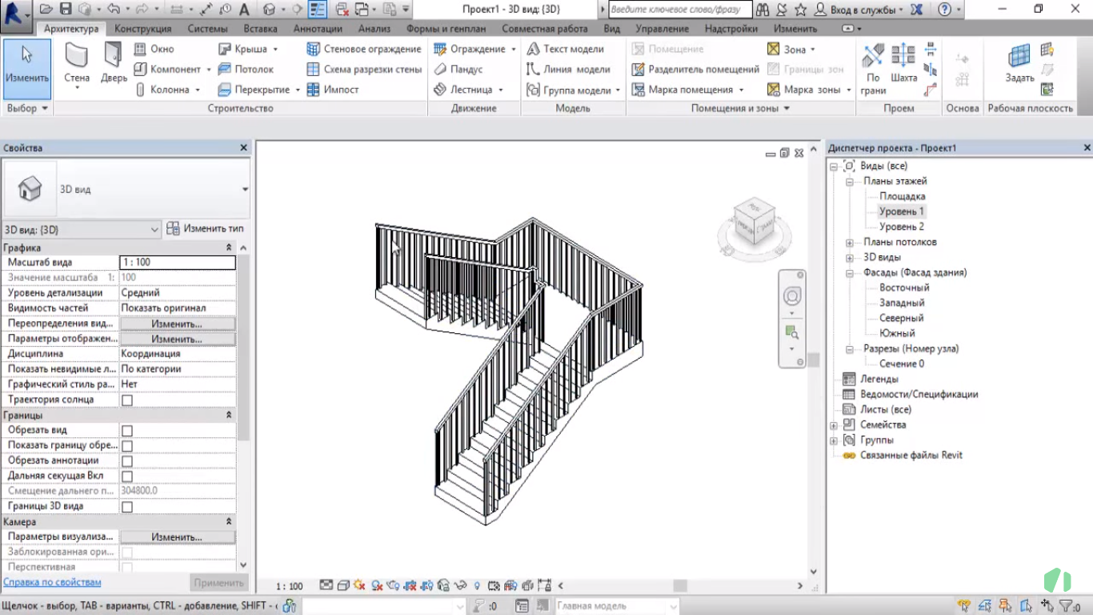Click the Изменить тип button
This screenshot has height=615, width=1093.
coord(206,229)
